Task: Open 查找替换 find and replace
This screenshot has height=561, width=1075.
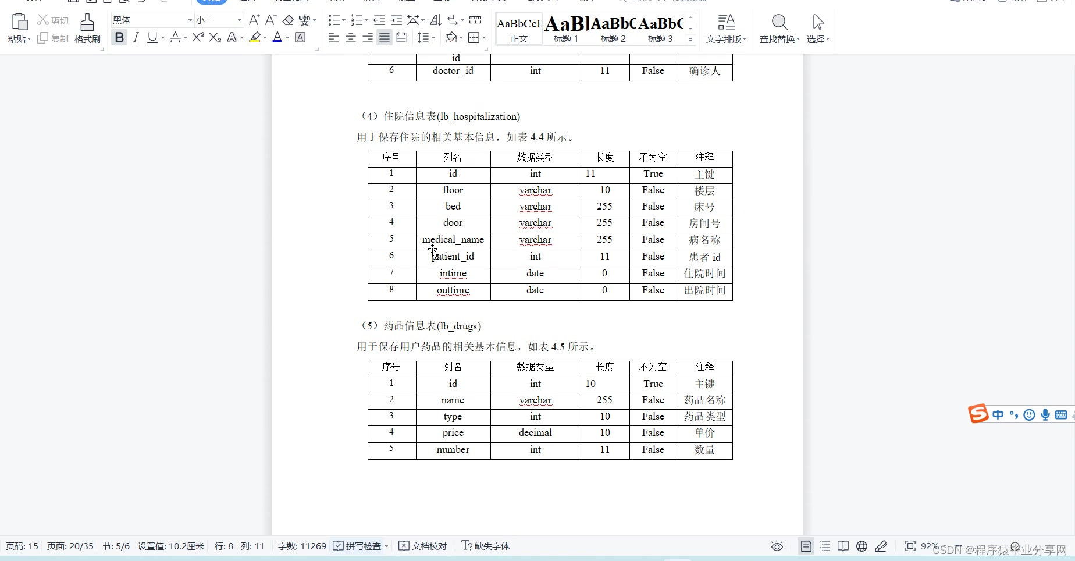Action: (779, 29)
